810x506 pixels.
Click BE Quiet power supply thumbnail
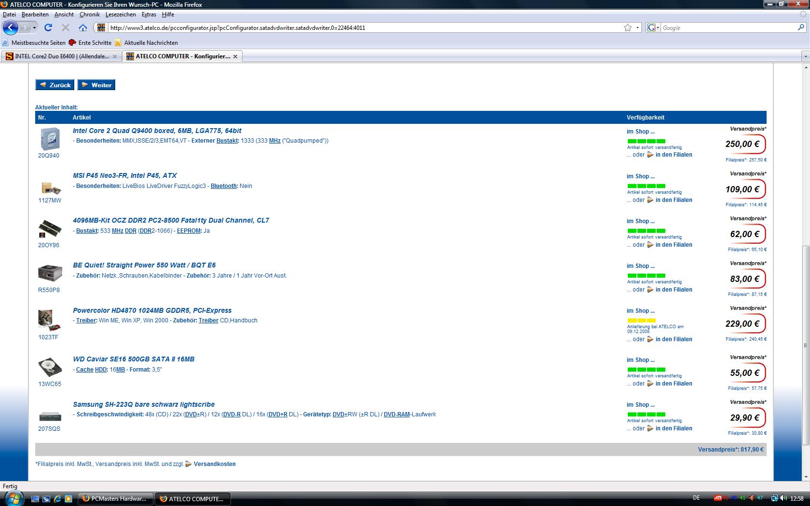point(50,273)
